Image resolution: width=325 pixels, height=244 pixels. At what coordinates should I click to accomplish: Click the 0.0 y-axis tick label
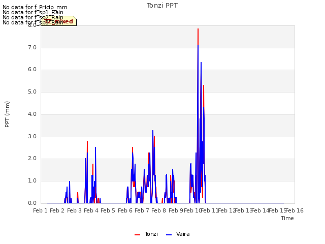coord(32,203)
